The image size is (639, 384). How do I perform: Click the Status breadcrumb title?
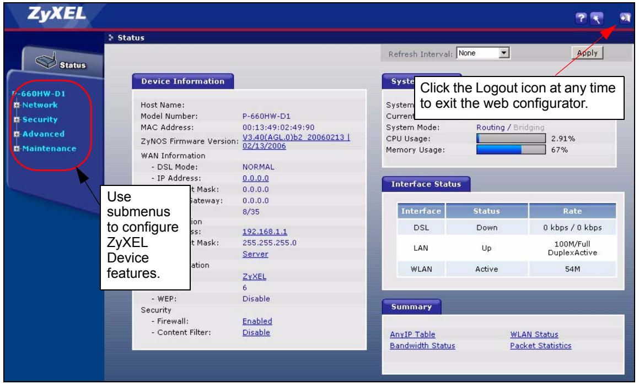click(131, 37)
